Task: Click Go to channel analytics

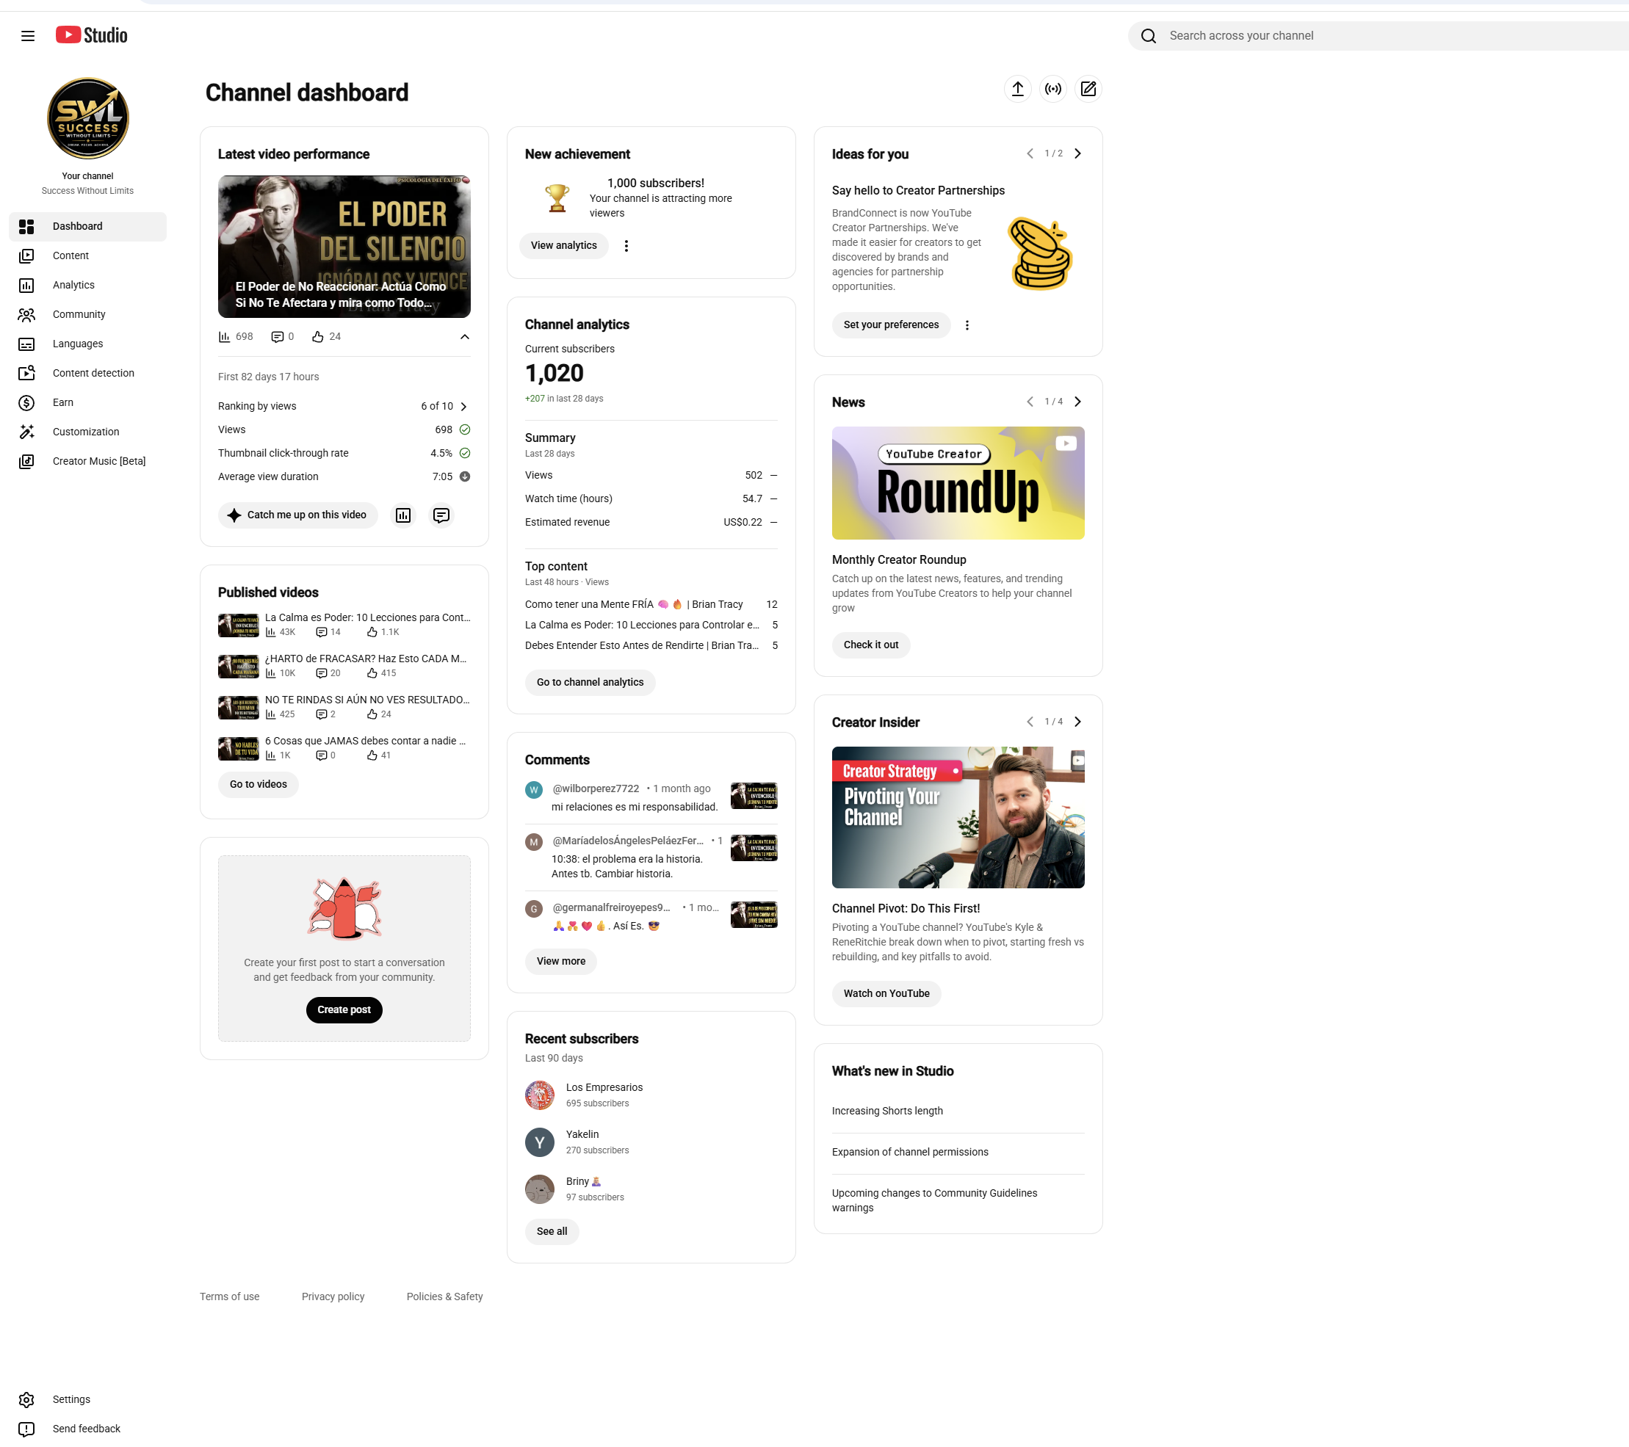Action: (x=590, y=683)
